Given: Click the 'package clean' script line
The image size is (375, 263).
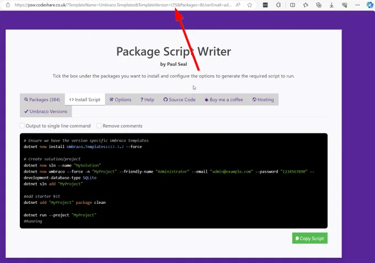Looking at the screenshot, I should pyautogui.click(x=65, y=202).
